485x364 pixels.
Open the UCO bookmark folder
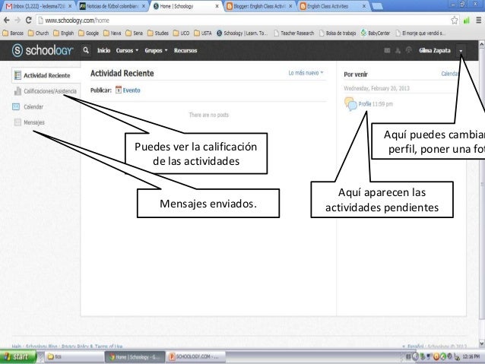tap(181, 33)
